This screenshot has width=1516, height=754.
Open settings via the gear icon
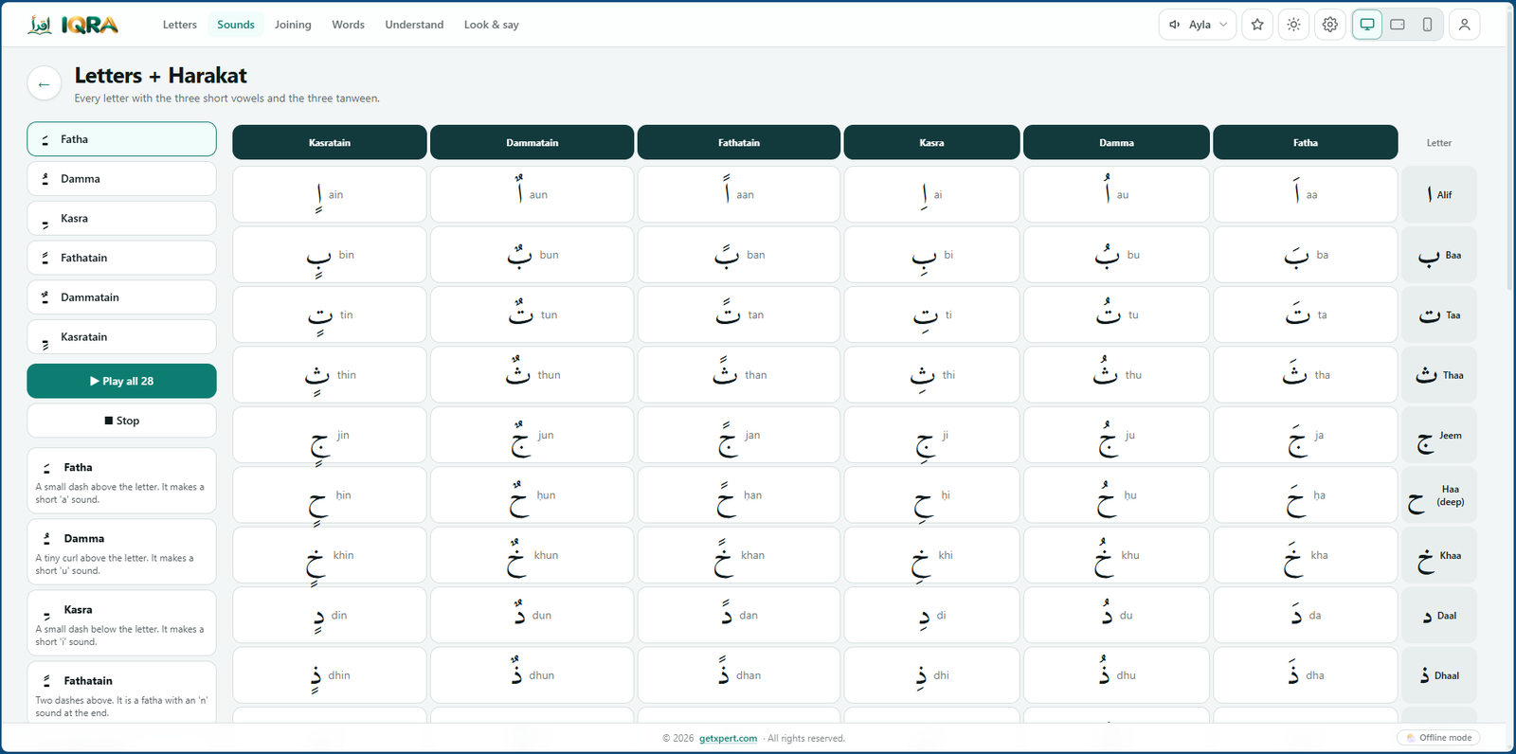[1330, 25]
